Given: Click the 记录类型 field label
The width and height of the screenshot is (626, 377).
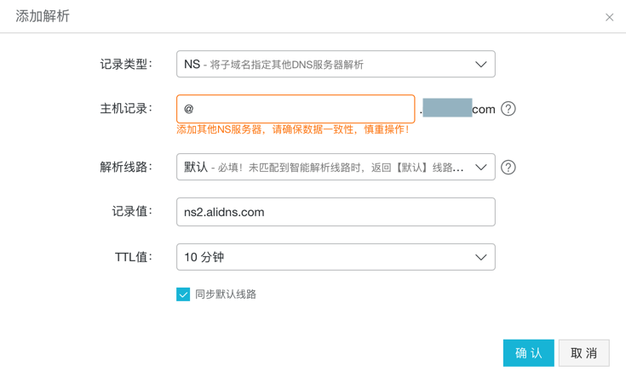Looking at the screenshot, I should (126, 64).
